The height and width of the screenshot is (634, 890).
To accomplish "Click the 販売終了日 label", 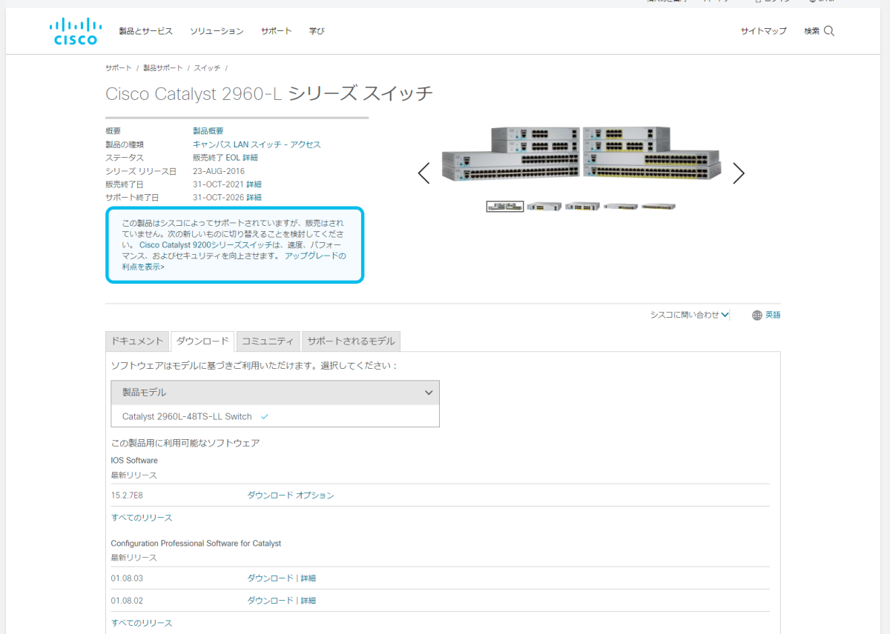I will coord(125,184).
